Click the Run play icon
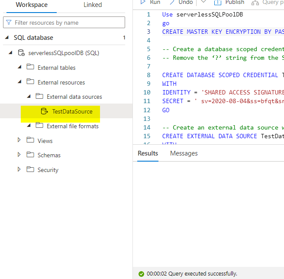The height and width of the screenshot is (279, 284). 143,2
